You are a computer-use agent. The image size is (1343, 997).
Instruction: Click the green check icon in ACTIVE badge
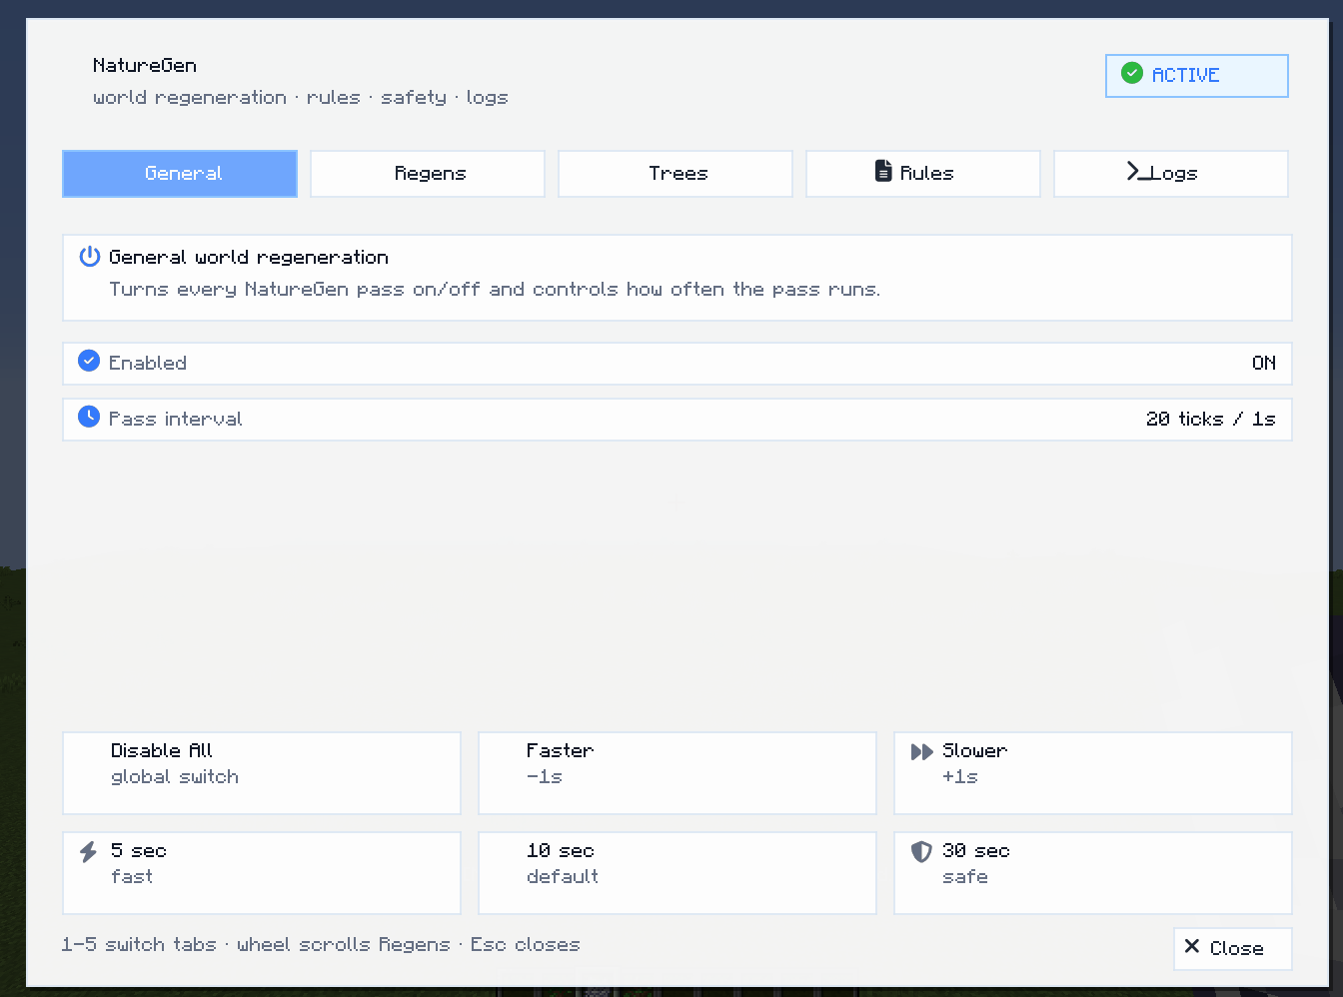coord(1132,73)
